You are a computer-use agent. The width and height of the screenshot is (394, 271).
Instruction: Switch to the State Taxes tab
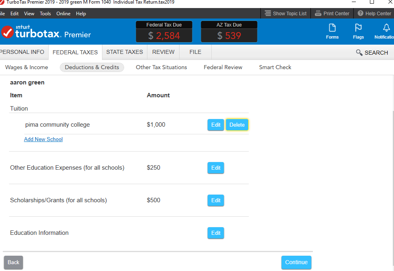tap(125, 52)
